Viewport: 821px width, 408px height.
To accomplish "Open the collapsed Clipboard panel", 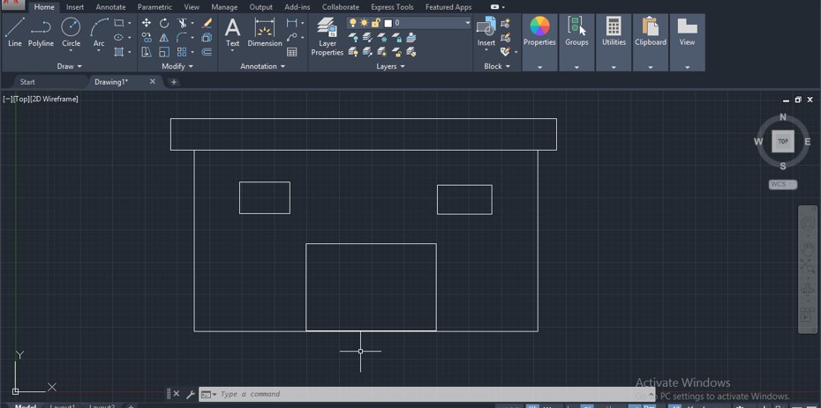I will click(651, 42).
